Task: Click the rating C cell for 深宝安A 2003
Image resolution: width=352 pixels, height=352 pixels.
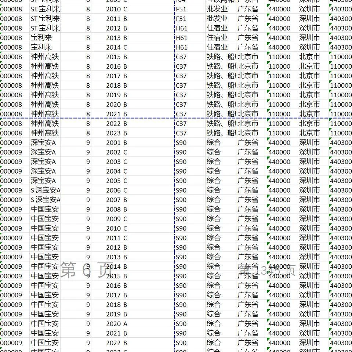Action: click(x=148, y=162)
